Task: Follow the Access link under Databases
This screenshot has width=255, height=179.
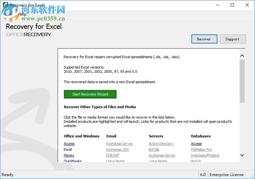Action: coord(196,144)
